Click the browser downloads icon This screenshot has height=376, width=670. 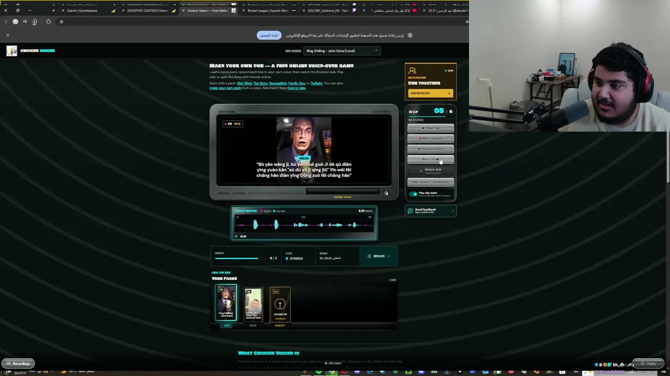[x=34, y=21]
